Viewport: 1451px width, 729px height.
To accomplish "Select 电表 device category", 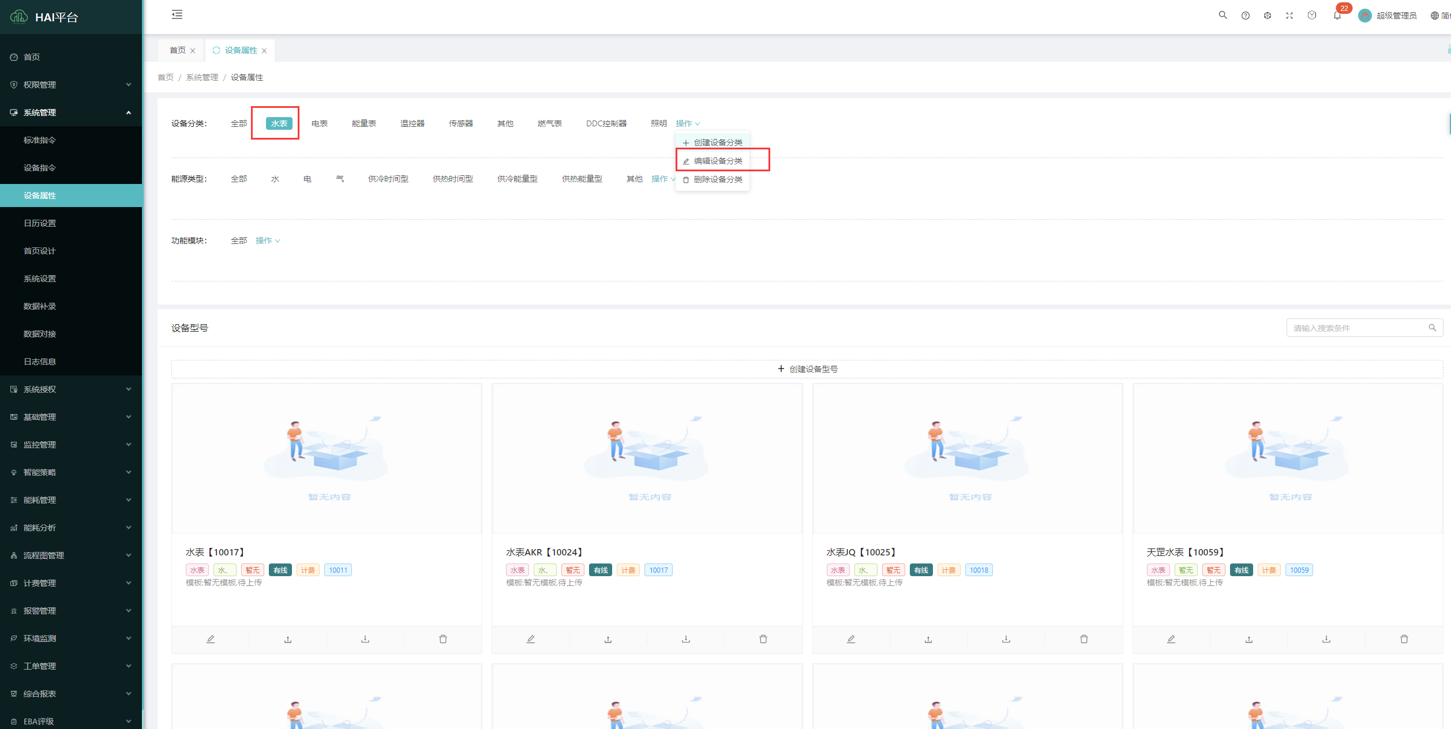I will [x=320, y=123].
